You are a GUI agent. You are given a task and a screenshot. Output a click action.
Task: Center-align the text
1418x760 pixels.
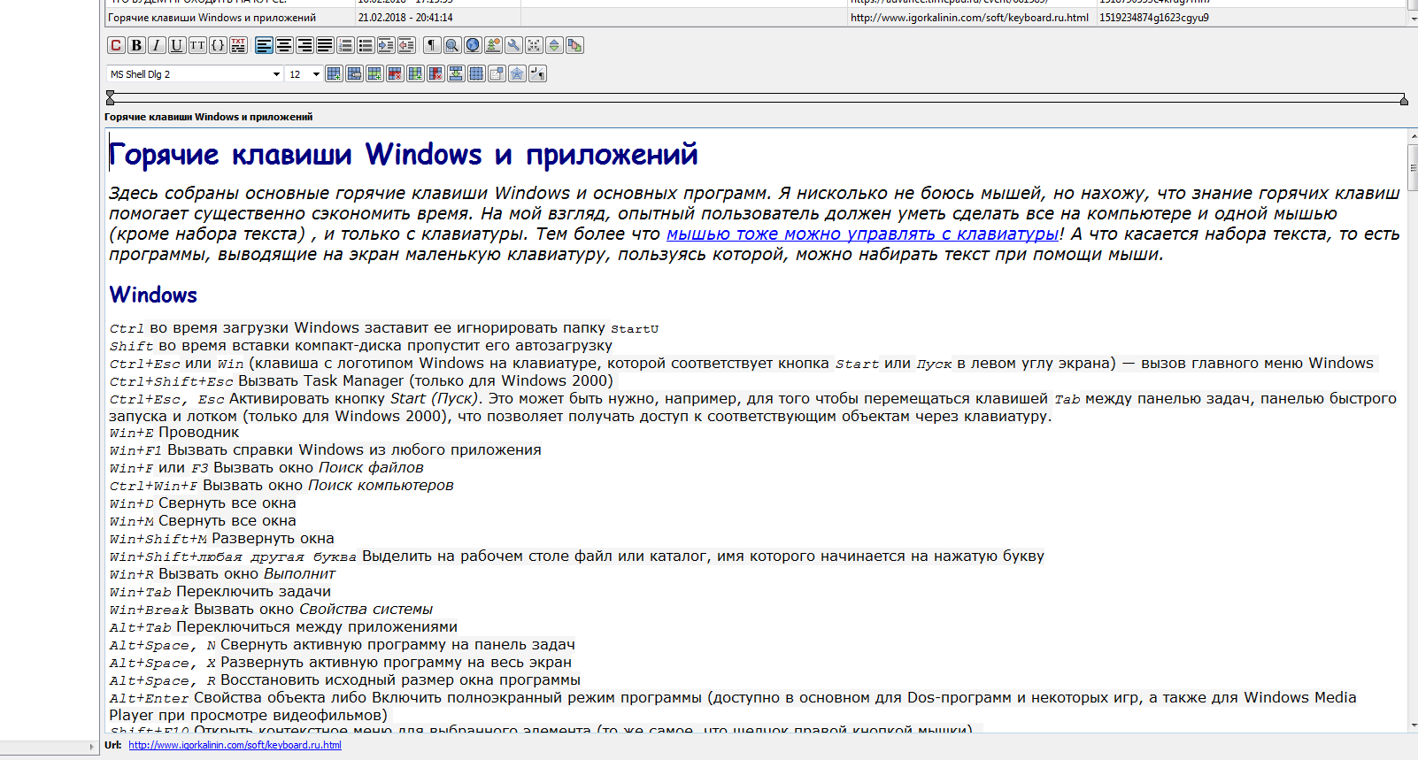(284, 45)
